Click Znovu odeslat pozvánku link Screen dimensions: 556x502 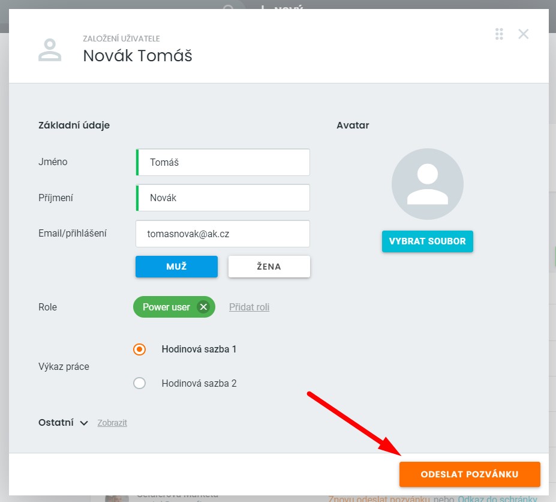pyautogui.click(x=378, y=499)
